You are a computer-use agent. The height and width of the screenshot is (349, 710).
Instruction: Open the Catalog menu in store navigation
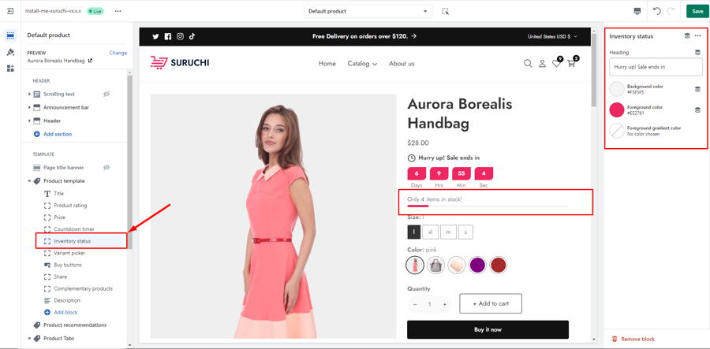point(362,64)
